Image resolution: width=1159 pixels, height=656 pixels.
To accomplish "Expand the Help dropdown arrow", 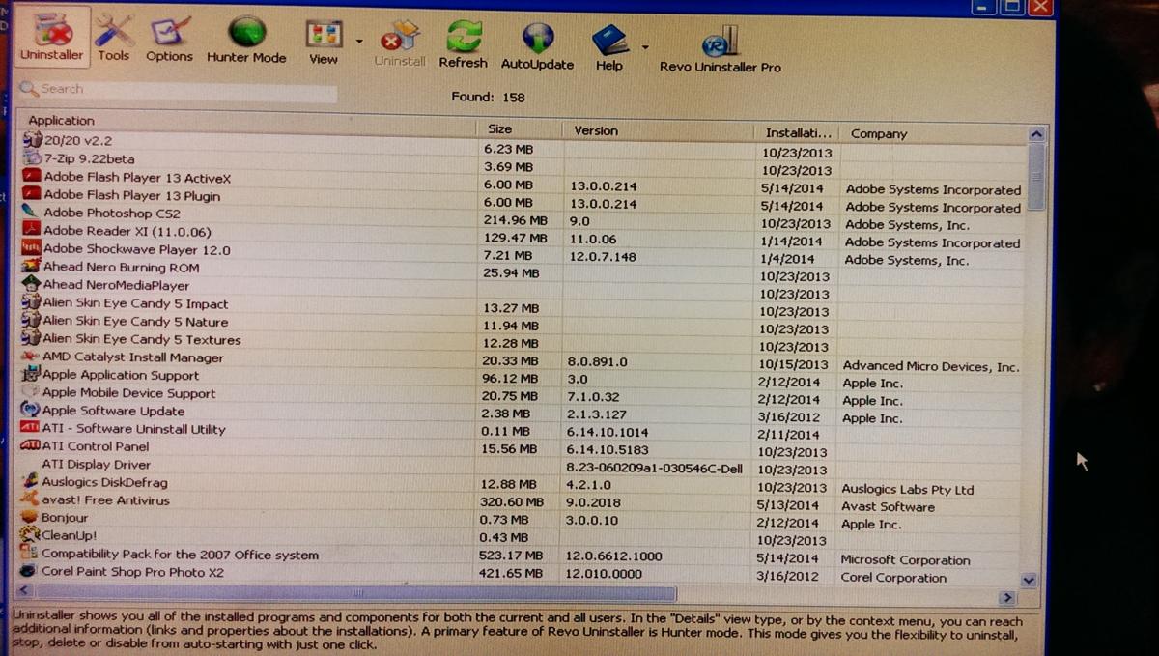I will (644, 46).
